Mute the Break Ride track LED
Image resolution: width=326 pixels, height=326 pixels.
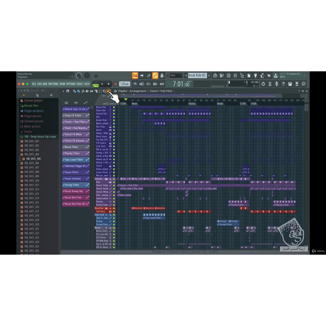click(x=114, y=120)
